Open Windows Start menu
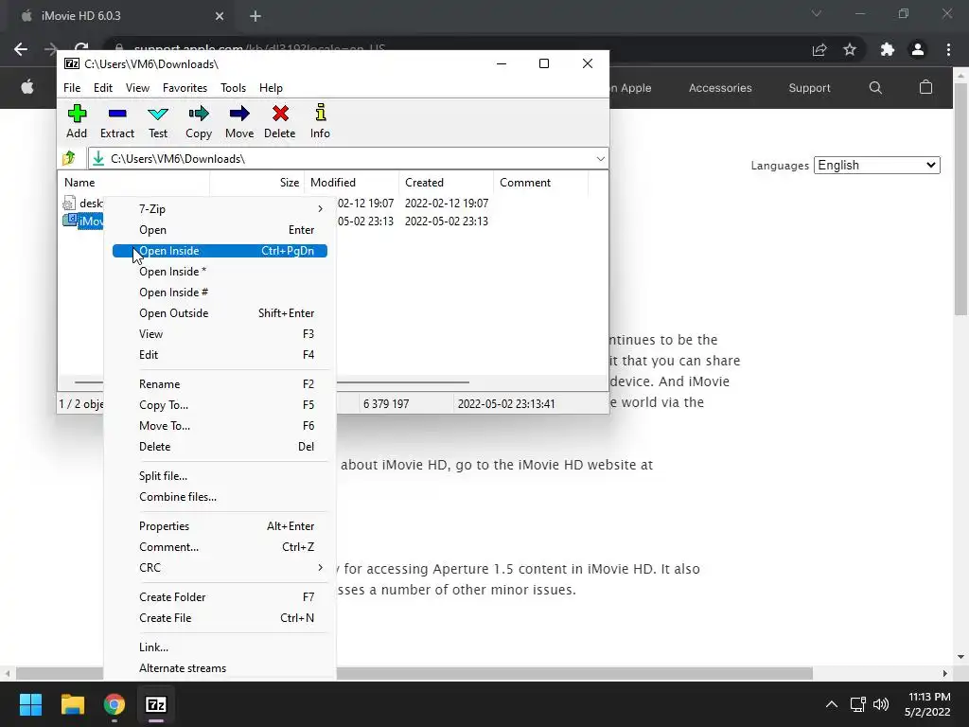This screenshot has width=969, height=727. [x=30, y=704]
